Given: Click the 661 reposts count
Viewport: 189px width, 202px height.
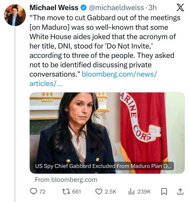Looking at the screenshot, I should tap(77, 191).
